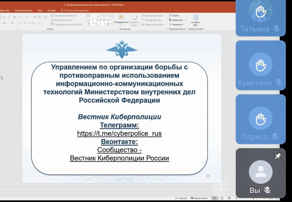
Task: Click the align text right icon
Action: 29,23
